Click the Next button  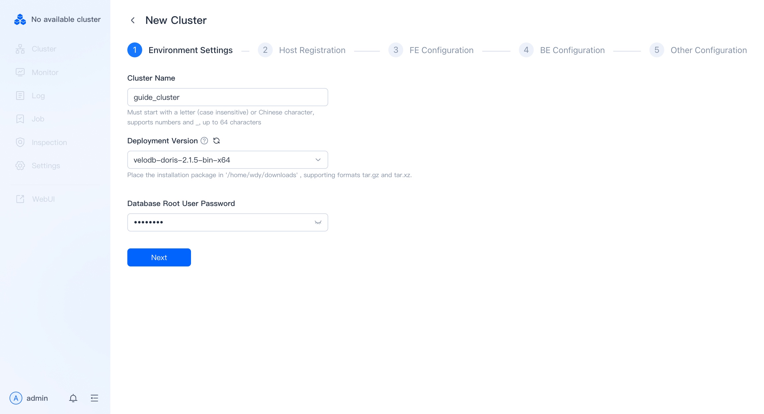(159, 257)
